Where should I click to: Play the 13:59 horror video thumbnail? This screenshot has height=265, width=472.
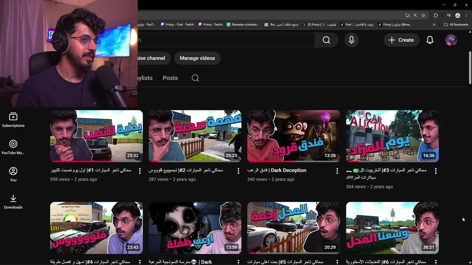click(195, 228)
